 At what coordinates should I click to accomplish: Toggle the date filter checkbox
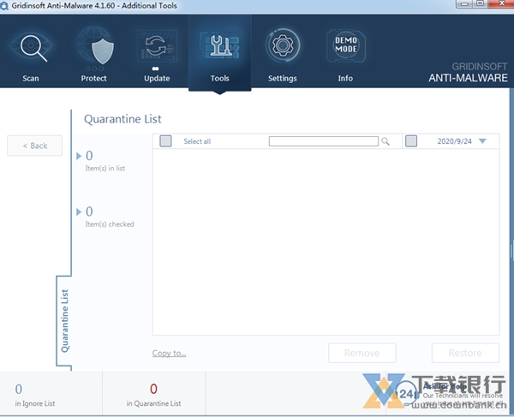[411, 141]
